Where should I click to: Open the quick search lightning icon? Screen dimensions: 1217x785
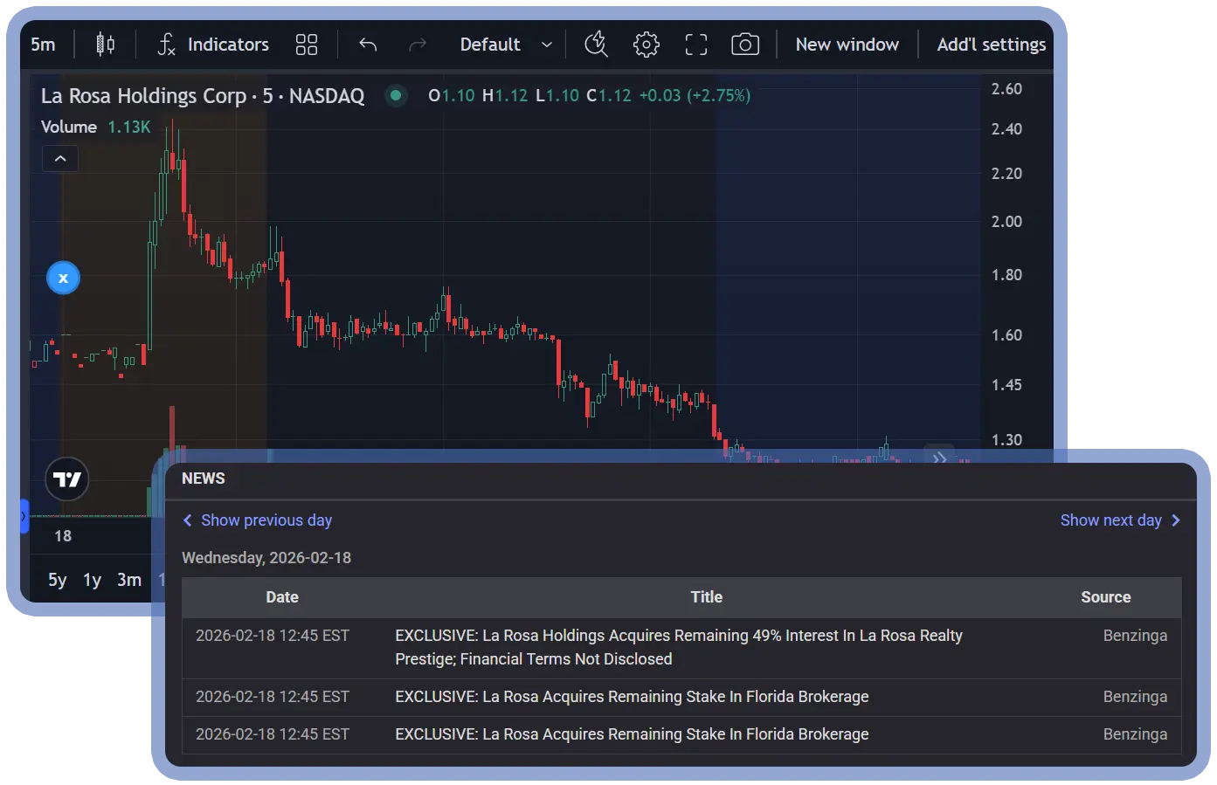(x=596, y=45)
